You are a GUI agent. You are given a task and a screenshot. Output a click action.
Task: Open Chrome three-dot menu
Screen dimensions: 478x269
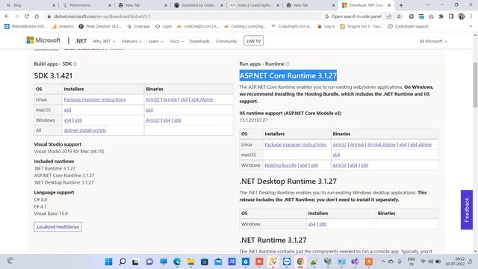(471, 16)
